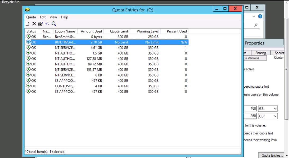The height and width of the screenshot is (158, 289).
Task: Click status icon of 6 KB entry
Action: tap(28, 75)
